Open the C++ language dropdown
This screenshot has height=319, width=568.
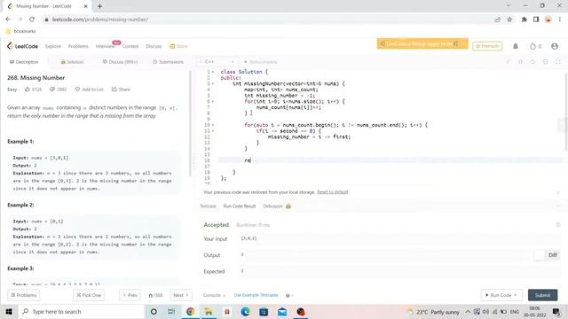pyautogui.click(x=217, y=62)
